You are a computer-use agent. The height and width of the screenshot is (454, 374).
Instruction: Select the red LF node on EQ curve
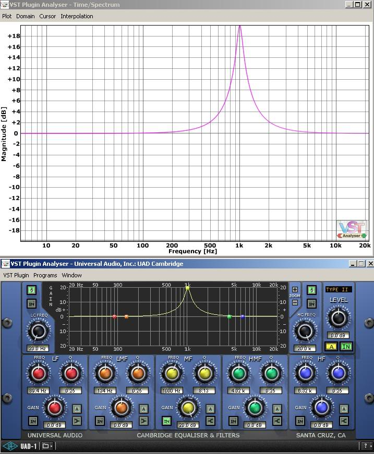(115, 316)
